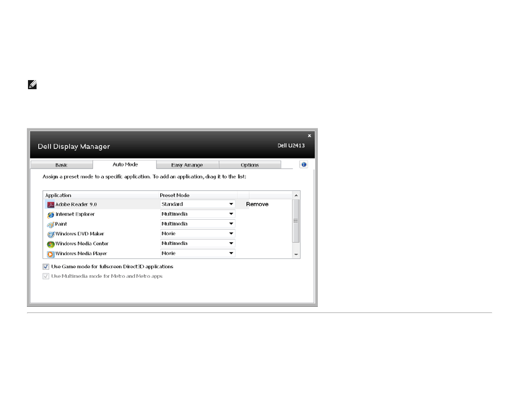
Task: Select the Windows DVD Maker row text
Action: 80,234
